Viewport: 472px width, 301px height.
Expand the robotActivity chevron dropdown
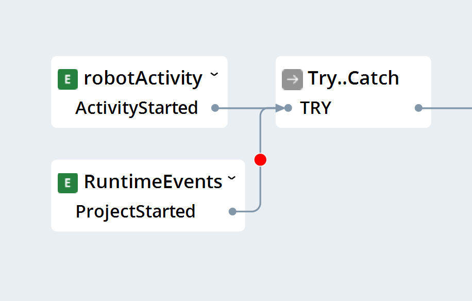coord(214,74)
